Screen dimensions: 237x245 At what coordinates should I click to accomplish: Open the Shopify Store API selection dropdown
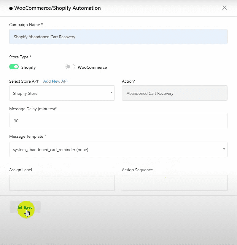coord(62,93)
